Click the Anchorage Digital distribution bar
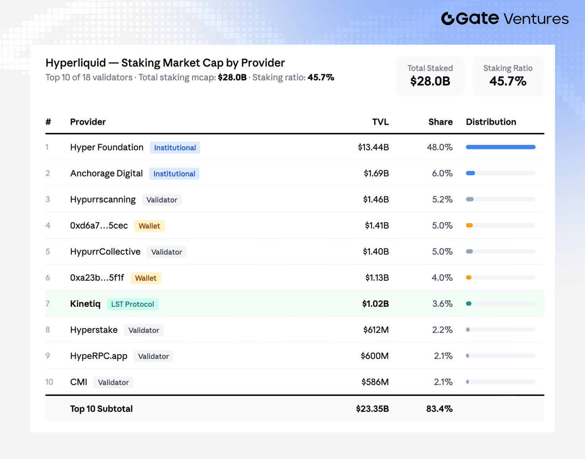The height and width of the screenshot is (459, 585). pyautogui.click(x=500, y=173)
